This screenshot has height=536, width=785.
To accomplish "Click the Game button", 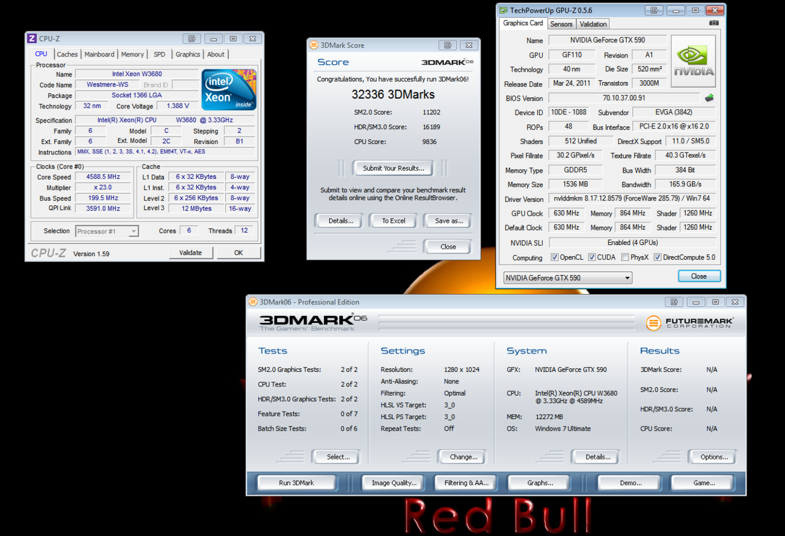I will pyautogui.click(x=704, y=483).
